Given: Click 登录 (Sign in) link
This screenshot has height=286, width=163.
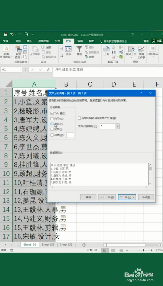Looking at the screenshot, I should tap(146, 41).
